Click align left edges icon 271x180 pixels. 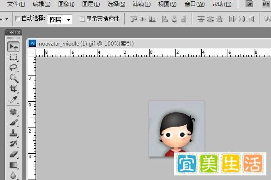click(165, 19)
